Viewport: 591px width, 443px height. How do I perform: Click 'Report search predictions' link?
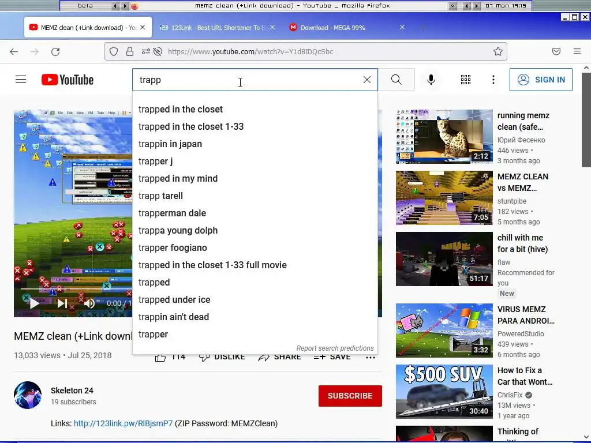coord(335,348)
